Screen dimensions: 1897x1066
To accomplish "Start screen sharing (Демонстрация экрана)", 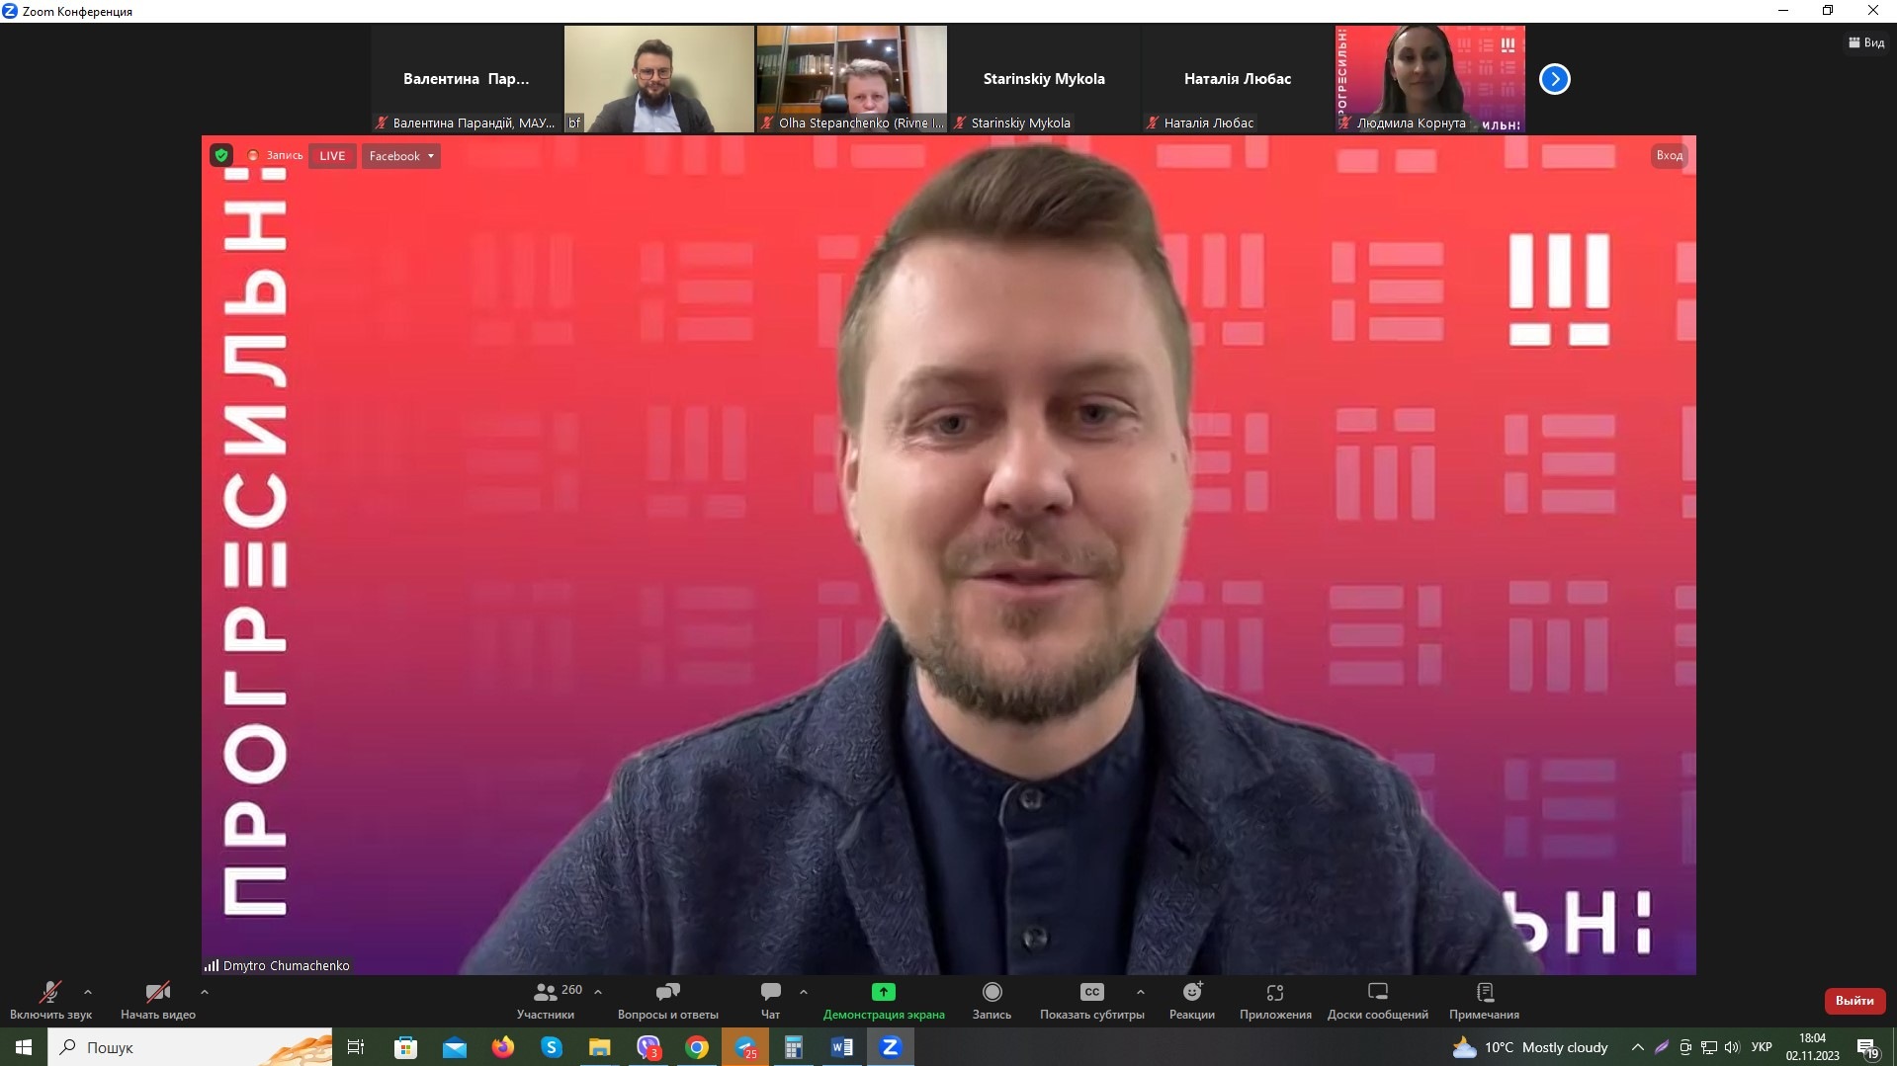I will [883, 999].
